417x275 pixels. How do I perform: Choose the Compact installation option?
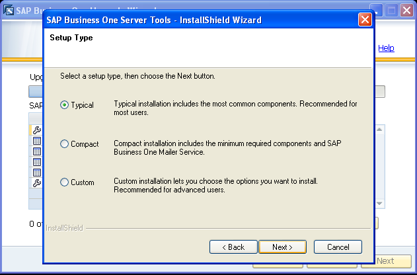coord(65,143)
